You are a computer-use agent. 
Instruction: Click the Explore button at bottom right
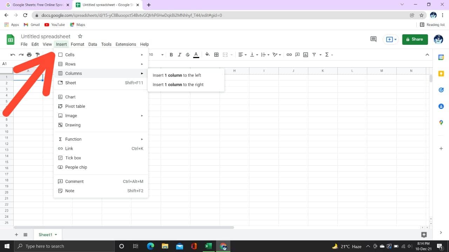tap(424, 235)
